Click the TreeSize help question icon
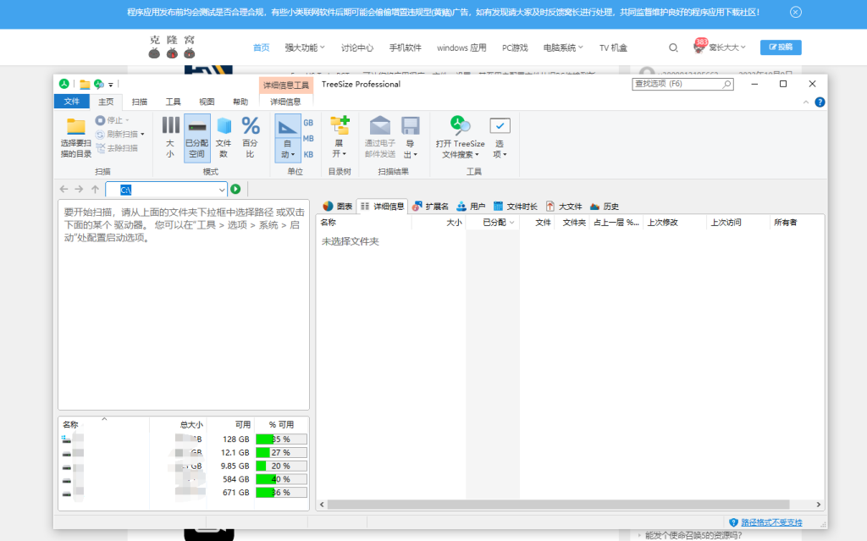This screenshot has height=541, width=867. click(x=820, y=102)
